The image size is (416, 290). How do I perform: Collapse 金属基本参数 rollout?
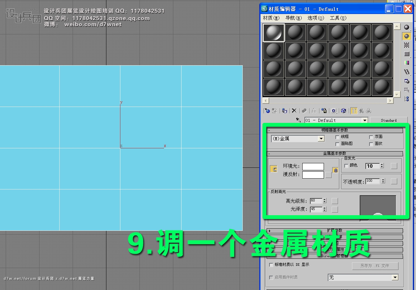click(x=335, y=153)
